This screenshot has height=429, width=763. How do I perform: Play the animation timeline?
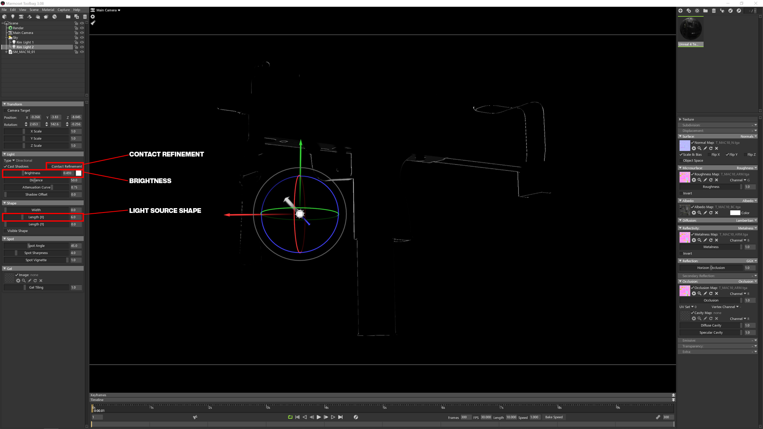pos(319,417)
